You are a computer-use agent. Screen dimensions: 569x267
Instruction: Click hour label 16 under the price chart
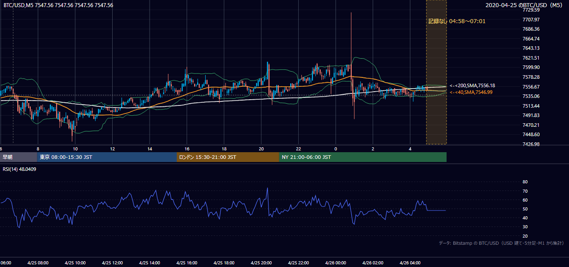pyautogui.click(x=187, y=149)
